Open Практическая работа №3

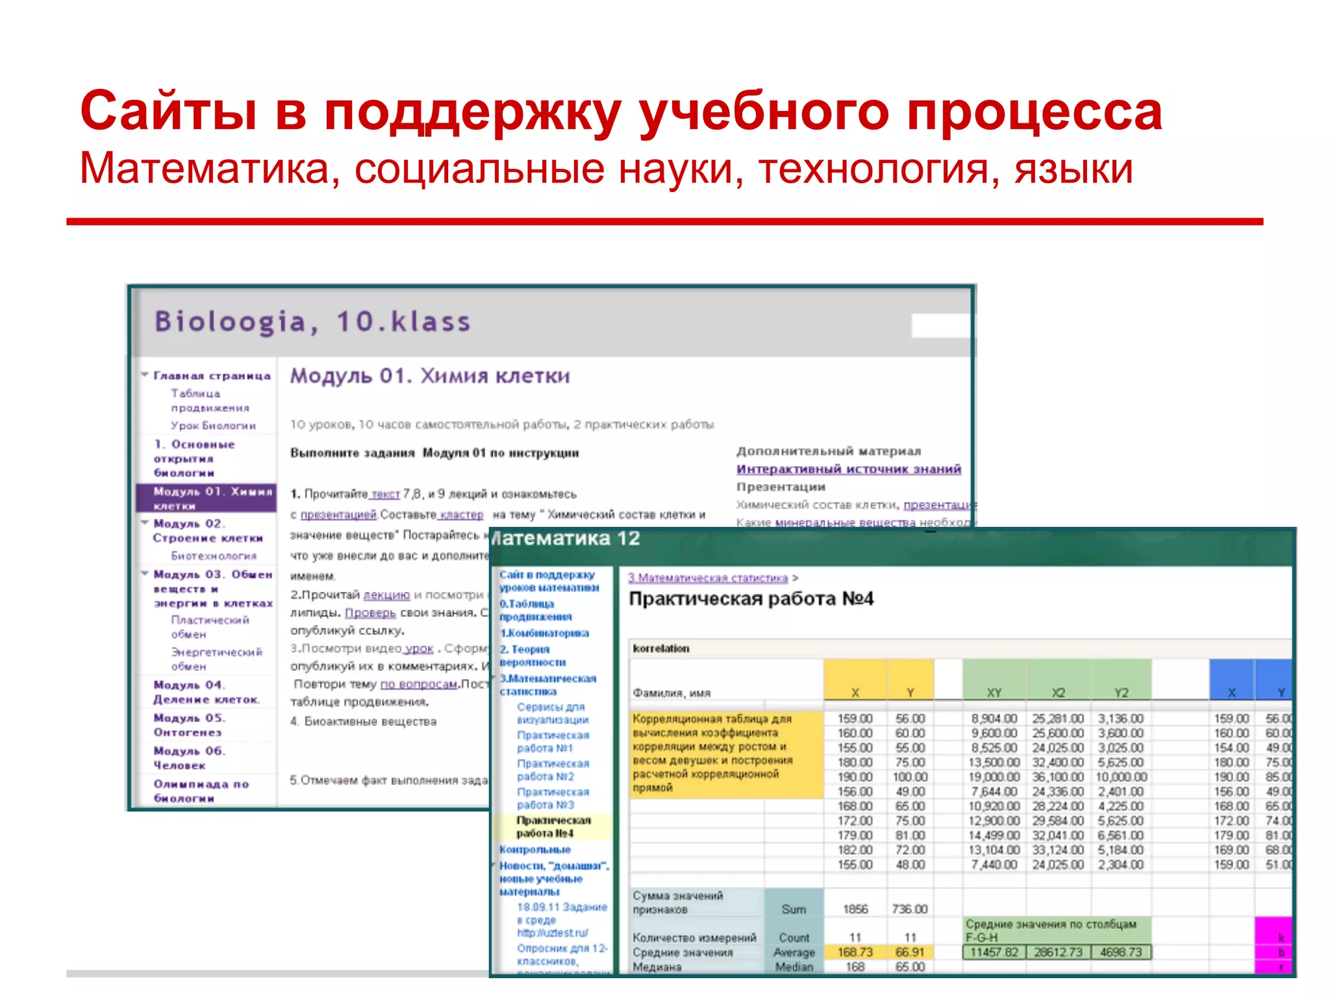553,798
